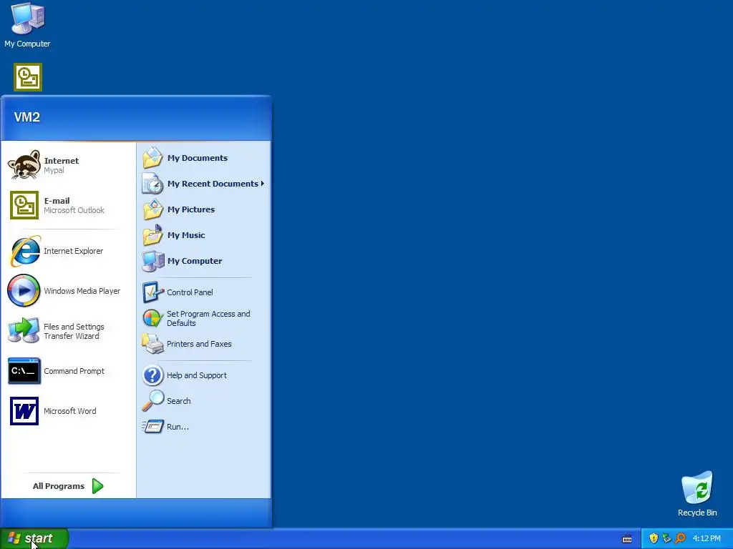The image size is (733, 549).
Task: Launch Command Prompt from Start menu
Action: point(68,371)
